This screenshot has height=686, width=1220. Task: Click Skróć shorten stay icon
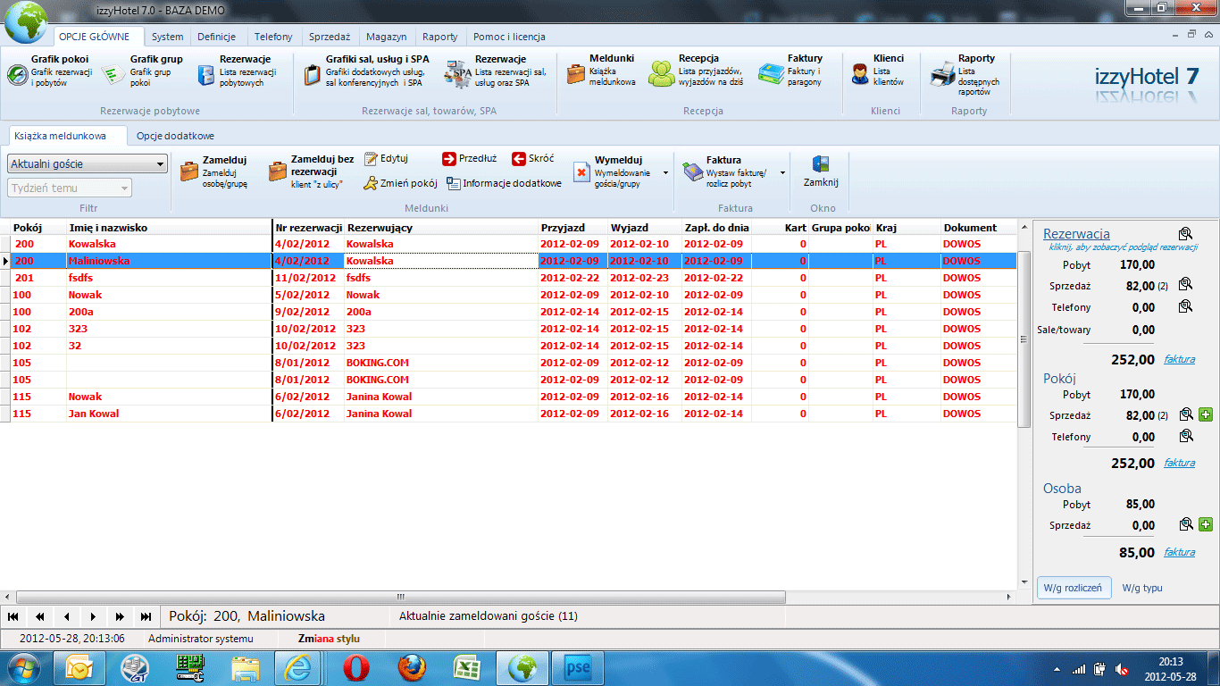pos(519,159)
